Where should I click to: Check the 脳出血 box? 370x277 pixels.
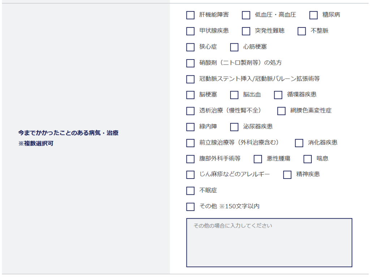[234, 95]
